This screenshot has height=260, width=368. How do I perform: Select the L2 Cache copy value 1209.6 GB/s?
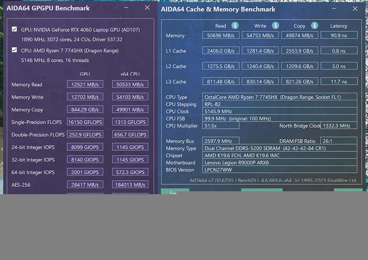(x=299, y=66)
